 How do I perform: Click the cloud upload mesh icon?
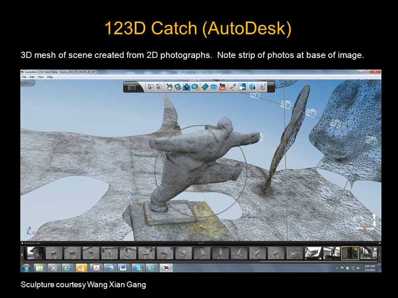pos(186,87)
